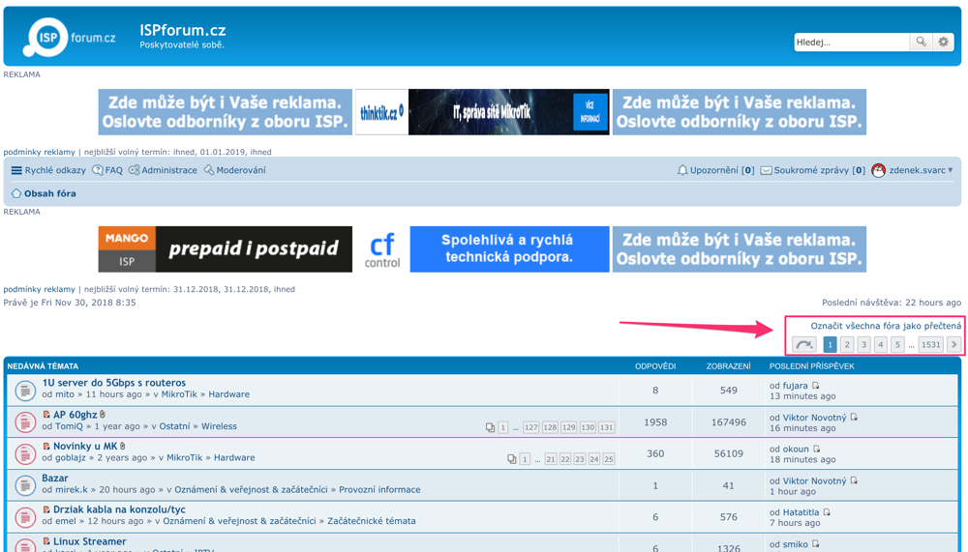Go to Administrace panel

coord(163,170)
